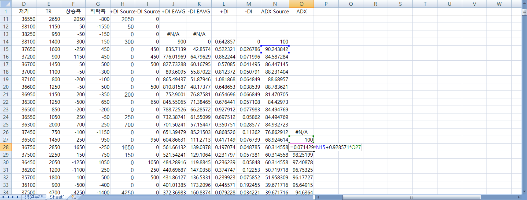The height and width of the screenshot is (200, 527).
Task: Select the highlighted column O header
Action: (301, 4)
